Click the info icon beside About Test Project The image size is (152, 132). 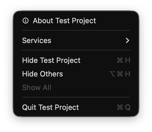[x=25, y=21]
